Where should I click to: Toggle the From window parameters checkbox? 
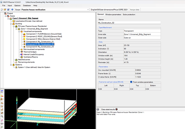[131, 82]
